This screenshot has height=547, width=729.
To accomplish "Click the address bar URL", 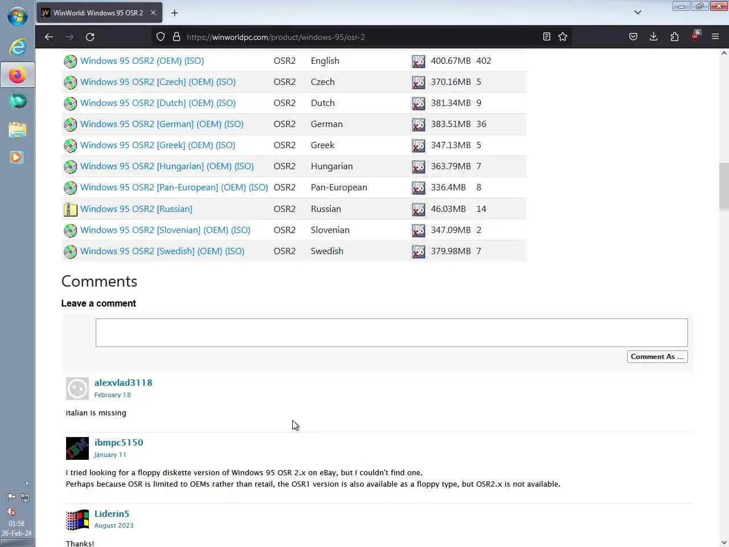I will click(x=276, y=37).
